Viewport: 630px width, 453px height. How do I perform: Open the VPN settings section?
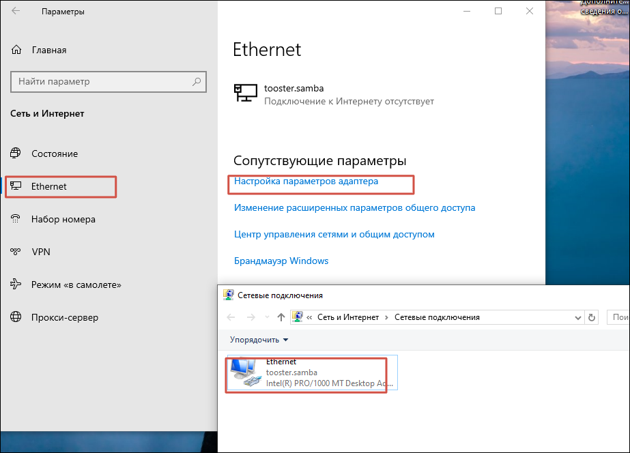point(41,252)
